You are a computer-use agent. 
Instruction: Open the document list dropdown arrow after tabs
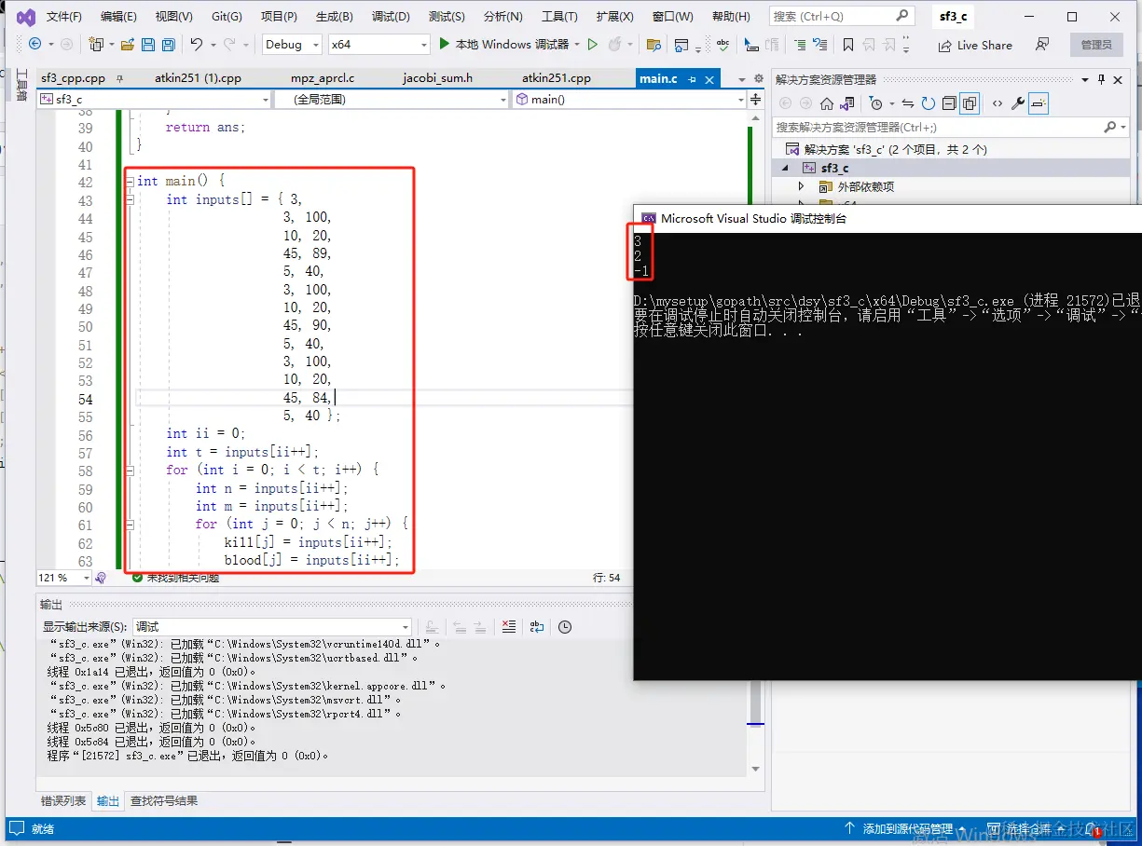click(x=741, y=79)
